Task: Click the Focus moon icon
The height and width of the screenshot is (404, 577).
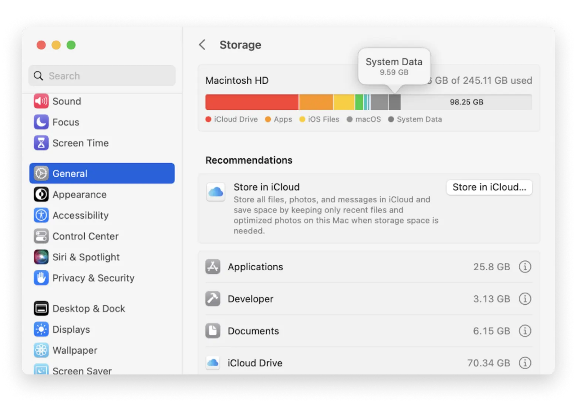Action: point(41,122)
